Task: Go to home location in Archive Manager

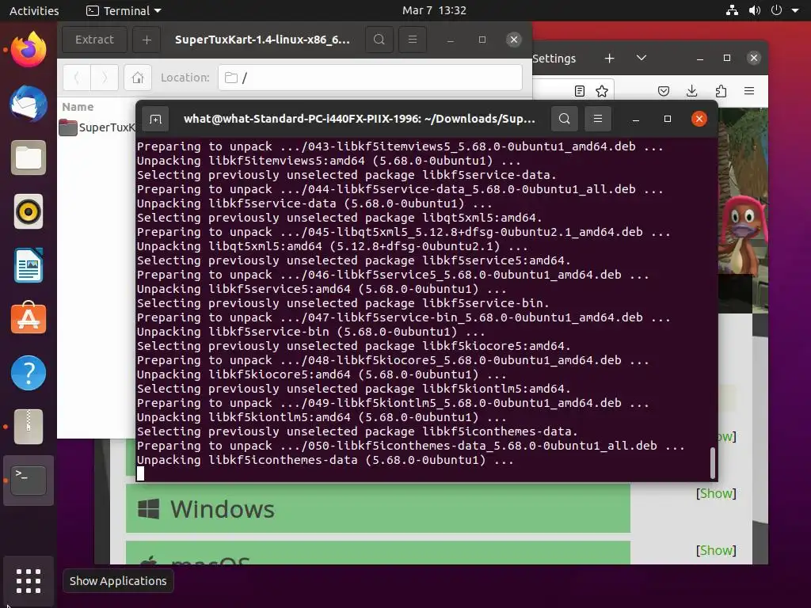Action: (x=138, y=78)
